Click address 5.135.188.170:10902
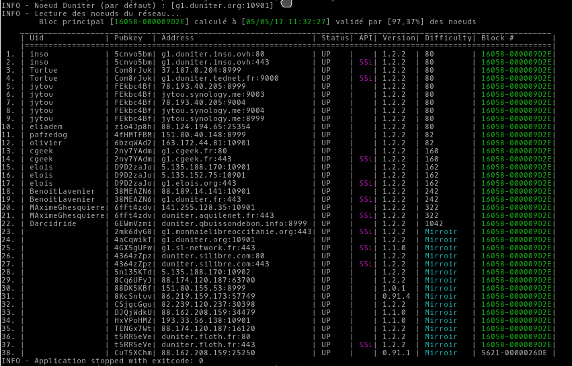This screenshot has width=572, height=366. pos(206,272)
